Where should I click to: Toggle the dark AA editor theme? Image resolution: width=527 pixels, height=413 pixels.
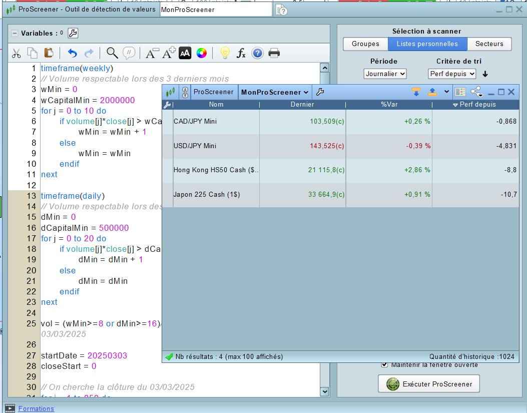point(185,53)
